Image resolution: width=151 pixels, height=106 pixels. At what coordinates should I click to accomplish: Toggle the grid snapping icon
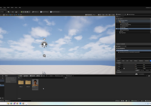(x=10, y=15)
